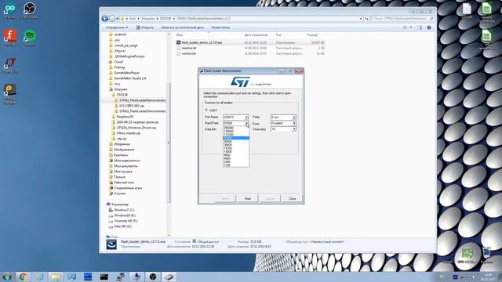Viewport: 502px width, 282px height.
Task: Collapse the Baud Rate dropdown arrow
Action: tap(246, 123)
